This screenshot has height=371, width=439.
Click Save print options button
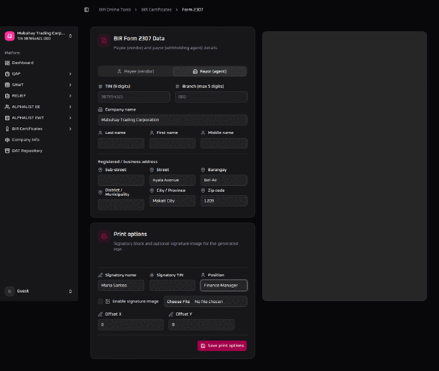222,346
